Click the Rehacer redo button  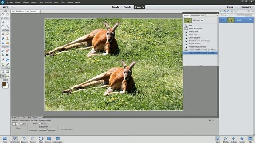33,139
